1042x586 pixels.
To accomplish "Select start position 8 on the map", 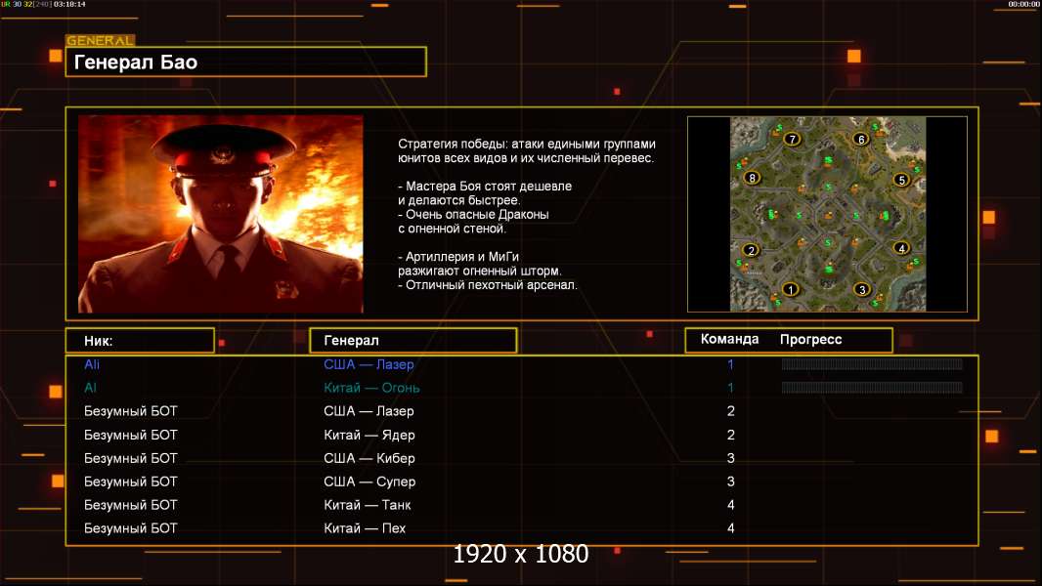I will coord(753,177).
